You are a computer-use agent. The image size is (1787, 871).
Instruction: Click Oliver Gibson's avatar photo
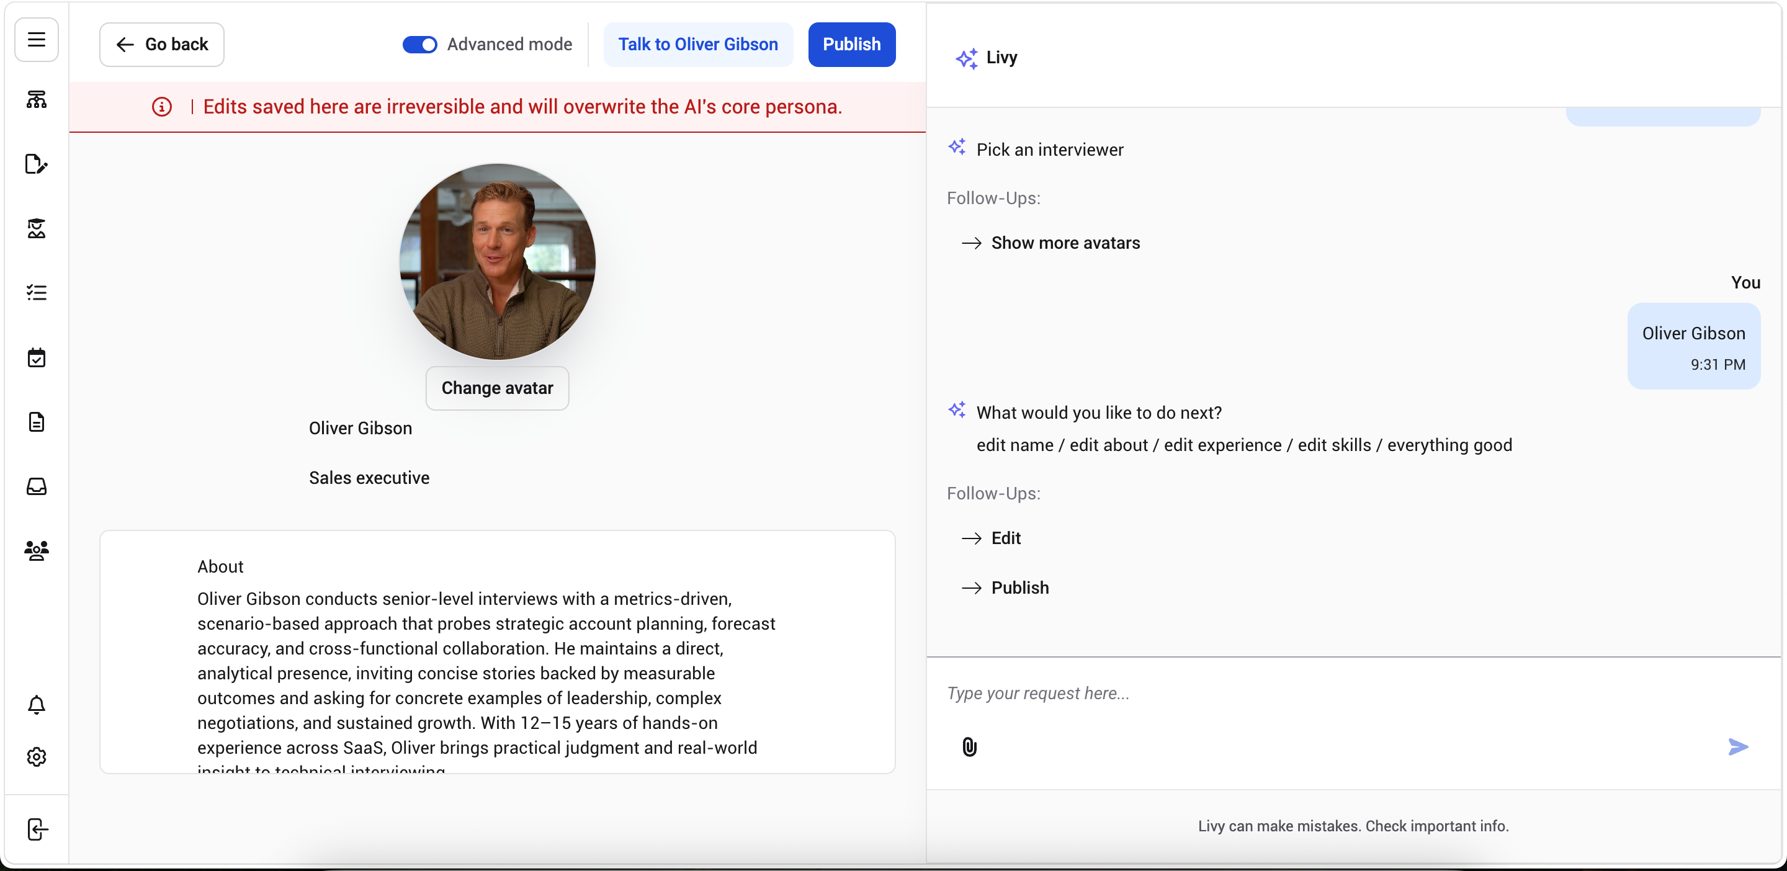[496, 261]
